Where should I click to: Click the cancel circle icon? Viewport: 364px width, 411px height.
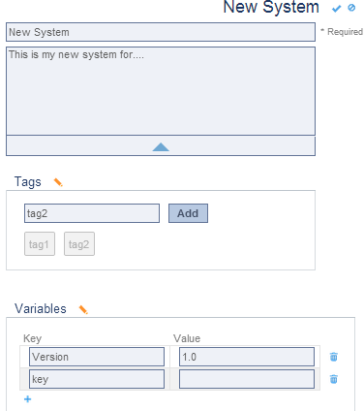351,8
